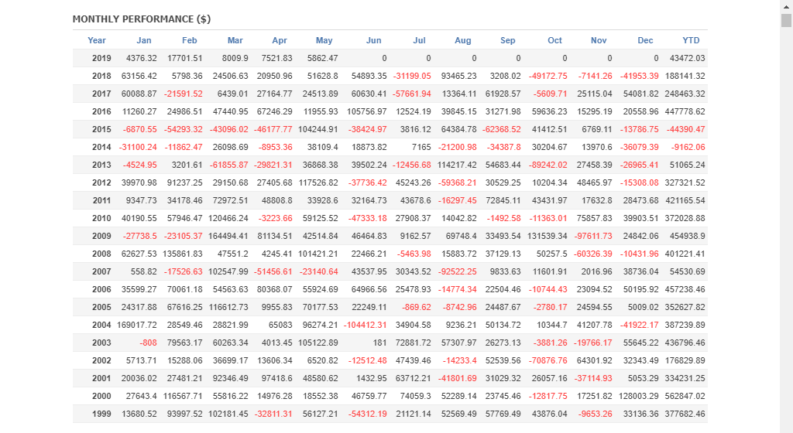The image size is (793, 433).
Task: Click the scrollbar up arrow button
Action: (786, 5)
